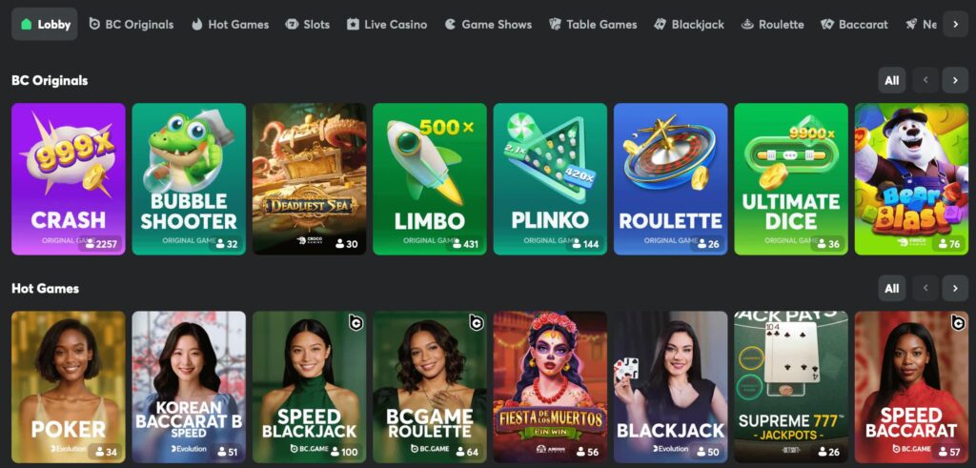
Task: Open the Plinko game tile
Action: (x=550, y=179)
